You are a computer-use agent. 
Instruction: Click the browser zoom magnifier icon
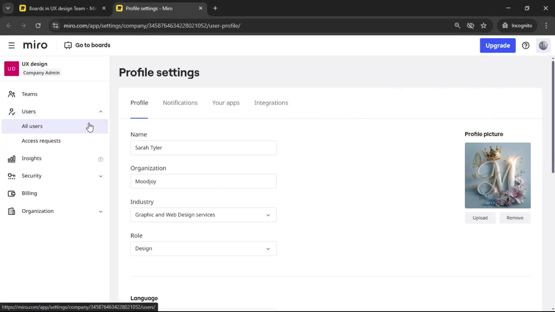pos(457,25)
